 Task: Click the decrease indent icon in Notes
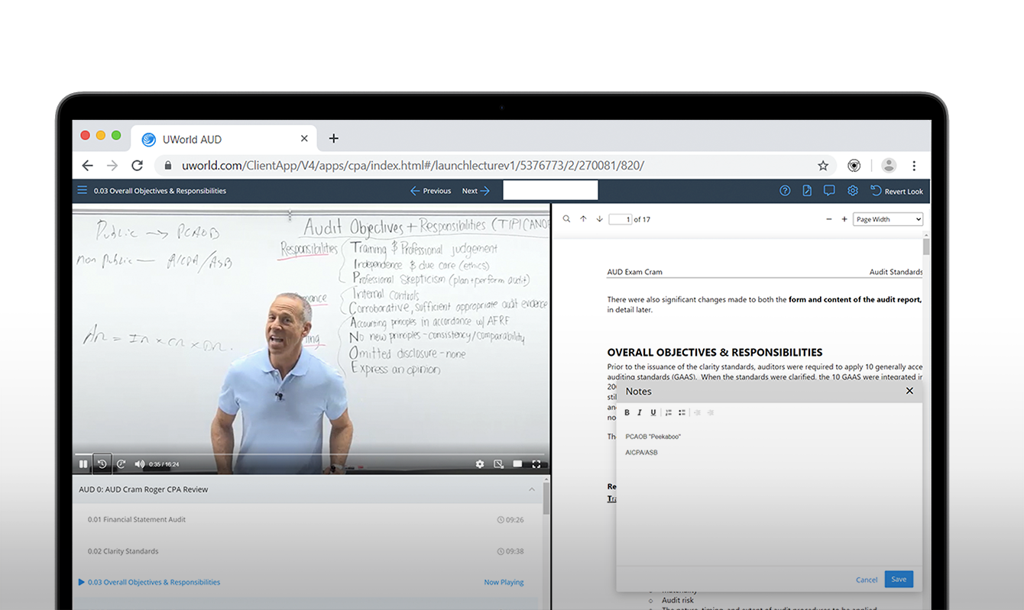[697, 412]
